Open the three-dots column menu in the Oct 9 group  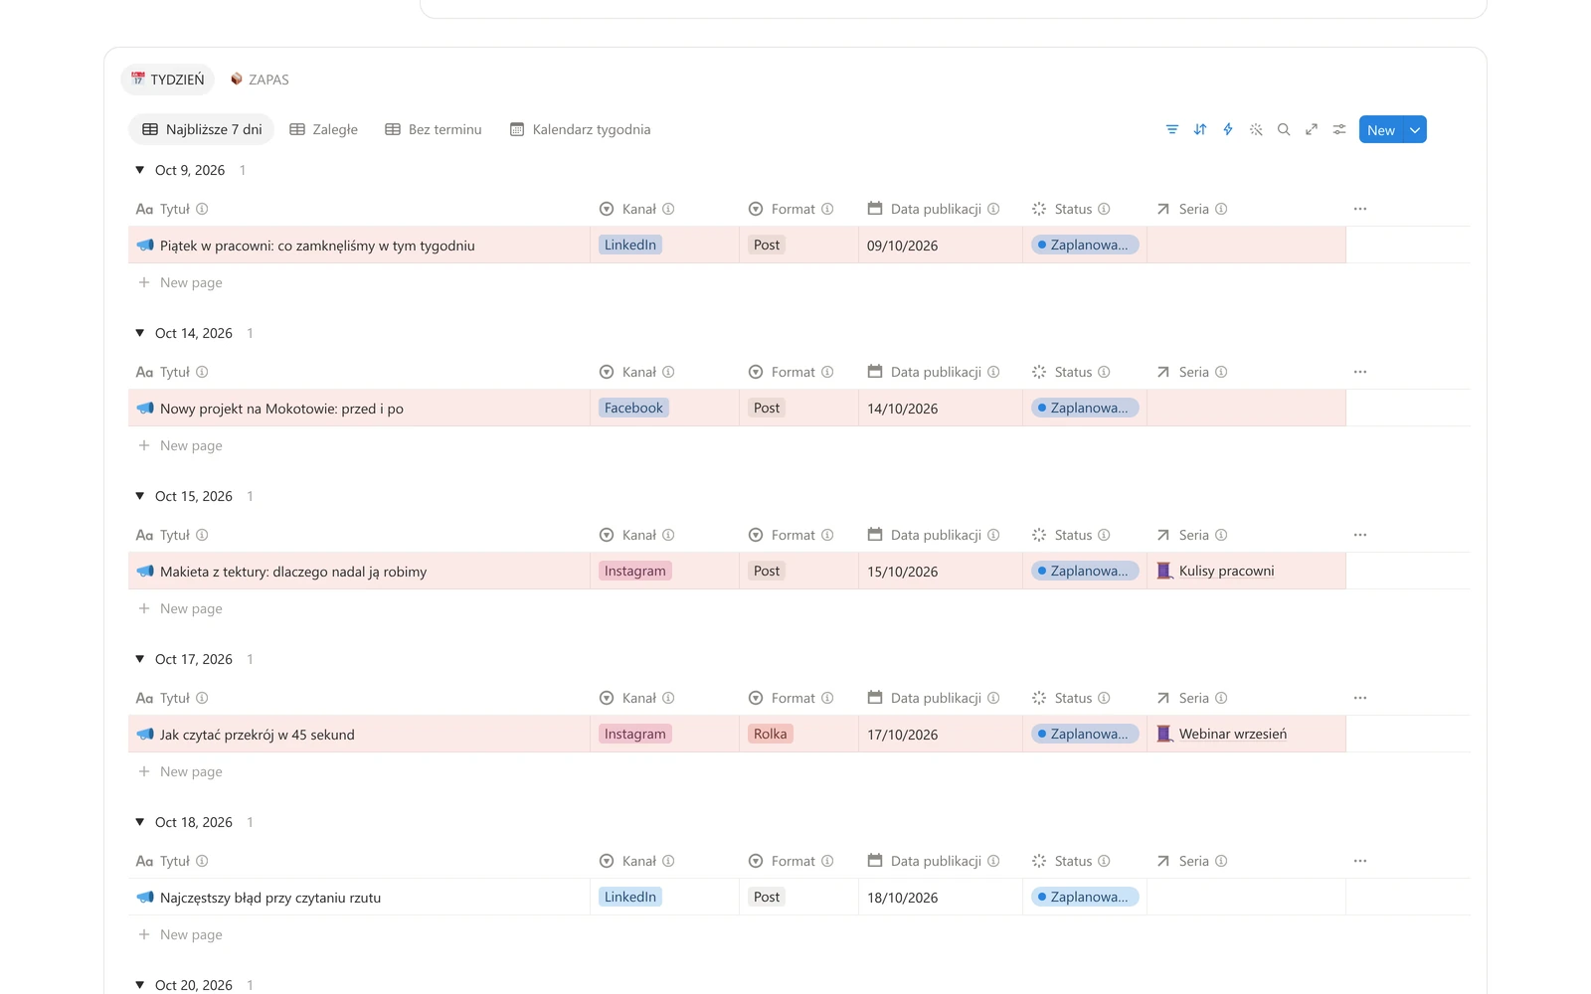coord(1360,209)
